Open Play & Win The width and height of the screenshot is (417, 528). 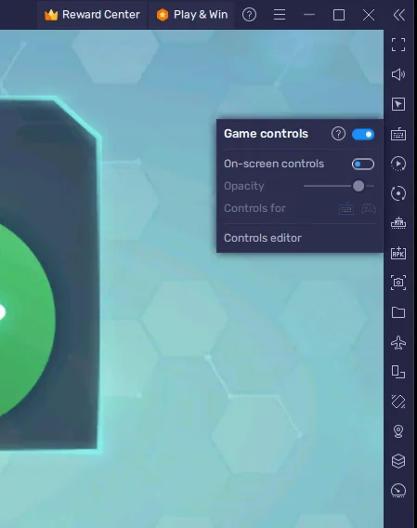tap(191, 15)
